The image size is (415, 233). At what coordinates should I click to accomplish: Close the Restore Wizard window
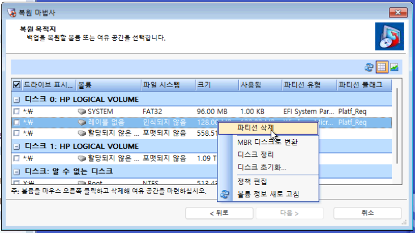pos(398,12)
